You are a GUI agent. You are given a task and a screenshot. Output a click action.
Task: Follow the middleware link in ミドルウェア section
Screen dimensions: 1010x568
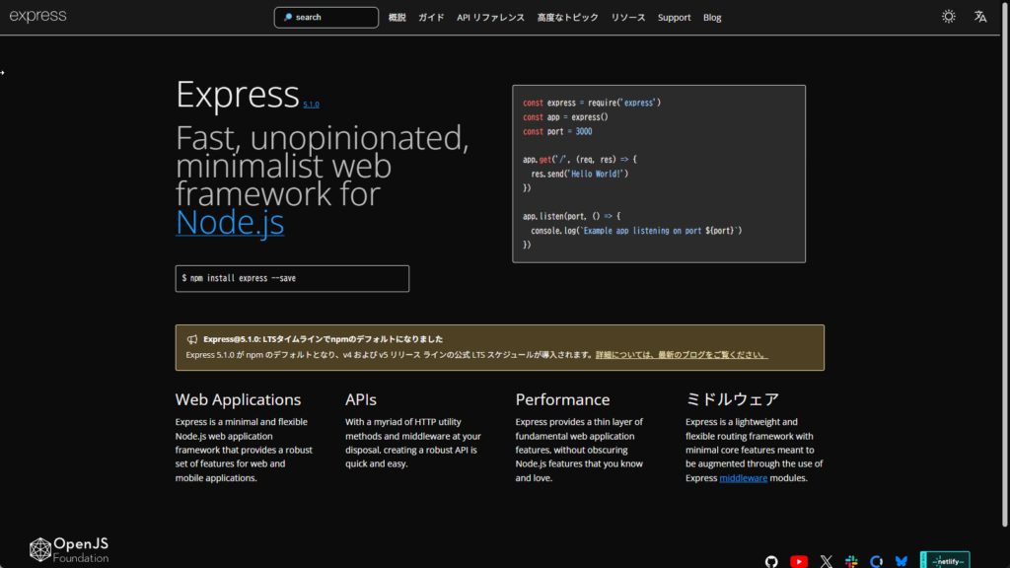tap(745, 478)
